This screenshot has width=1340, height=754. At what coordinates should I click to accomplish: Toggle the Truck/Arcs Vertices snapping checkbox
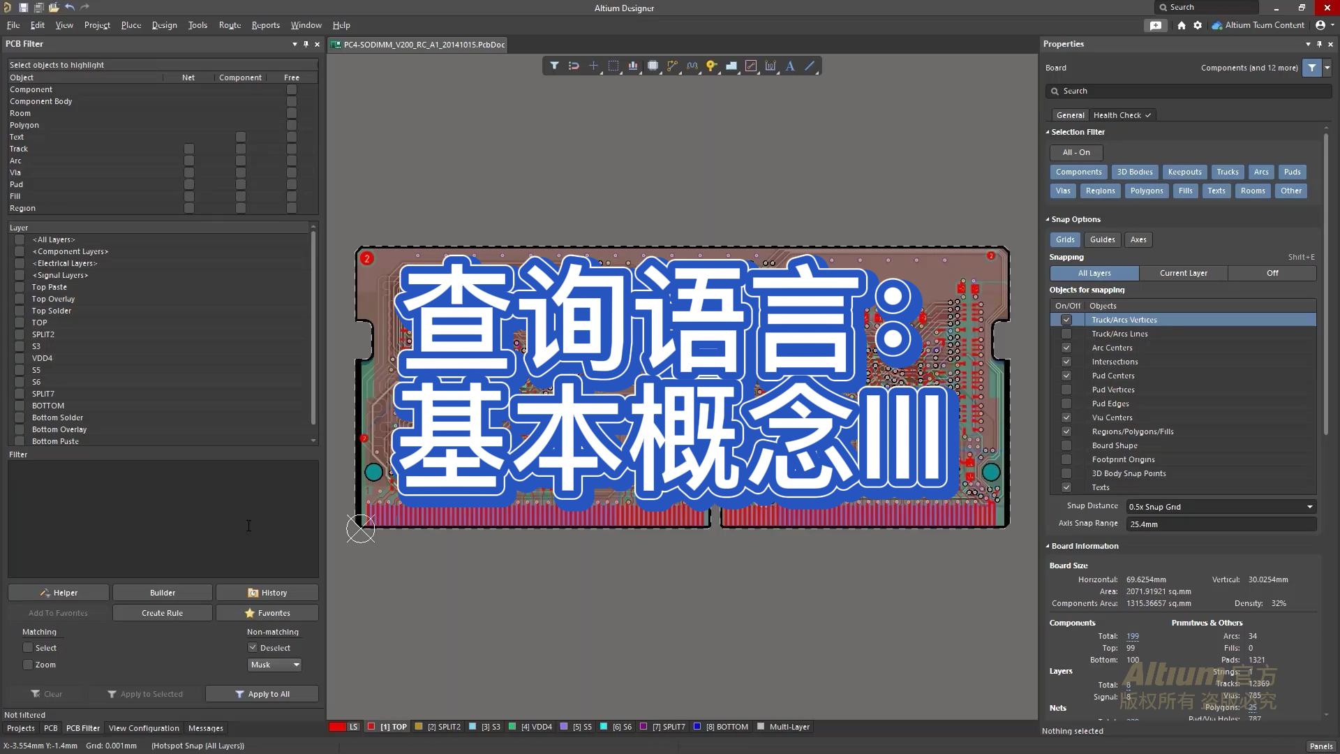[1066, 320]
